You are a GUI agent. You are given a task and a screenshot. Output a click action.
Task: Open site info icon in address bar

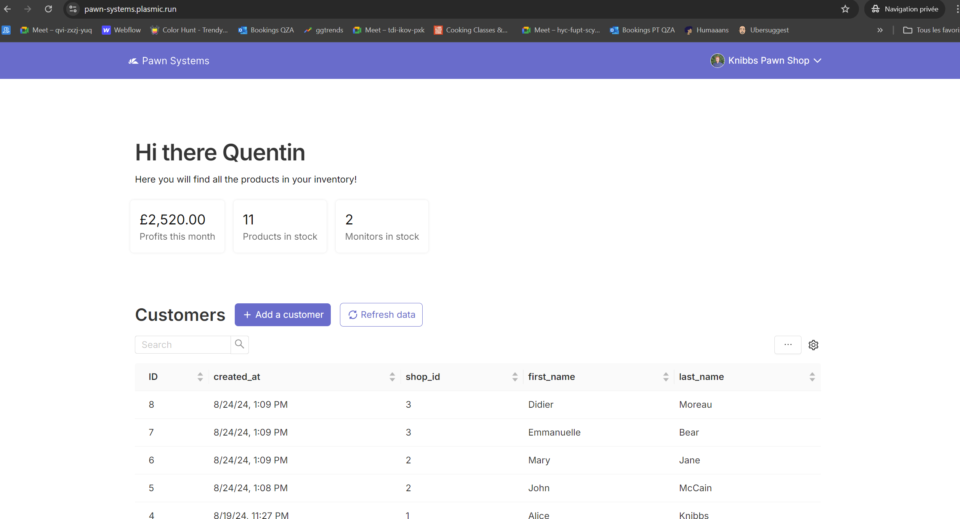73,9
